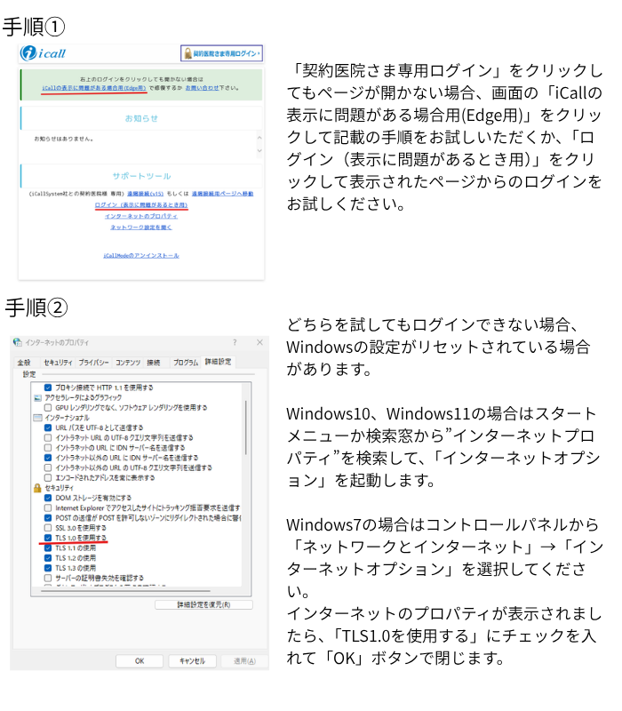Switch to the セキュリティ tab
Image resolution: width=622 pixels, height=711 pixels.
pos(58,363)
